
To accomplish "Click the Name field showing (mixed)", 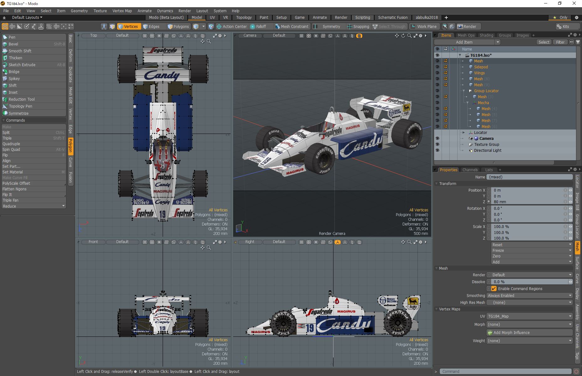I will pos(529,177).
